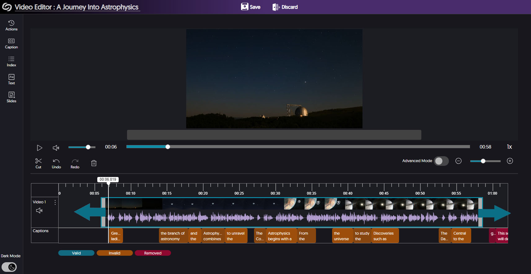Enable Advanced Mode toggle
The width and height of the screenshot is (531, 274).
(441, 161)
